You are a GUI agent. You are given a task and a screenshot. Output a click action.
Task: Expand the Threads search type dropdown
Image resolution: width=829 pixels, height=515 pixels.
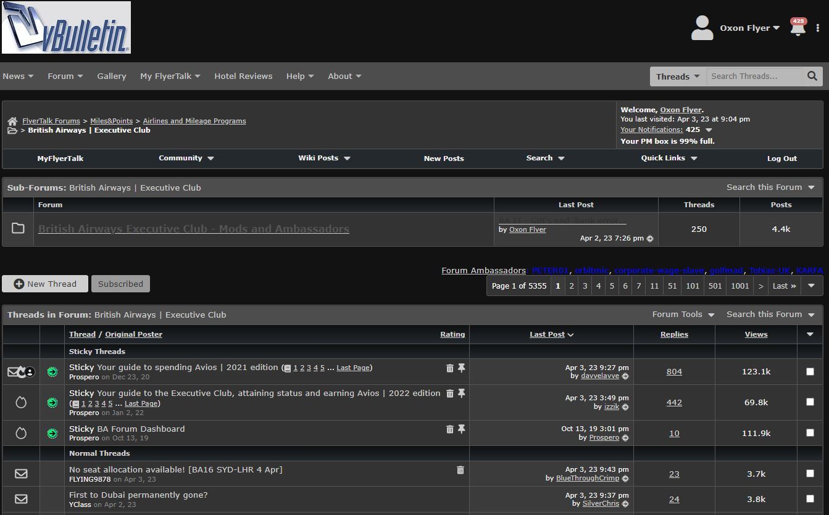click(x=678, y=76)
